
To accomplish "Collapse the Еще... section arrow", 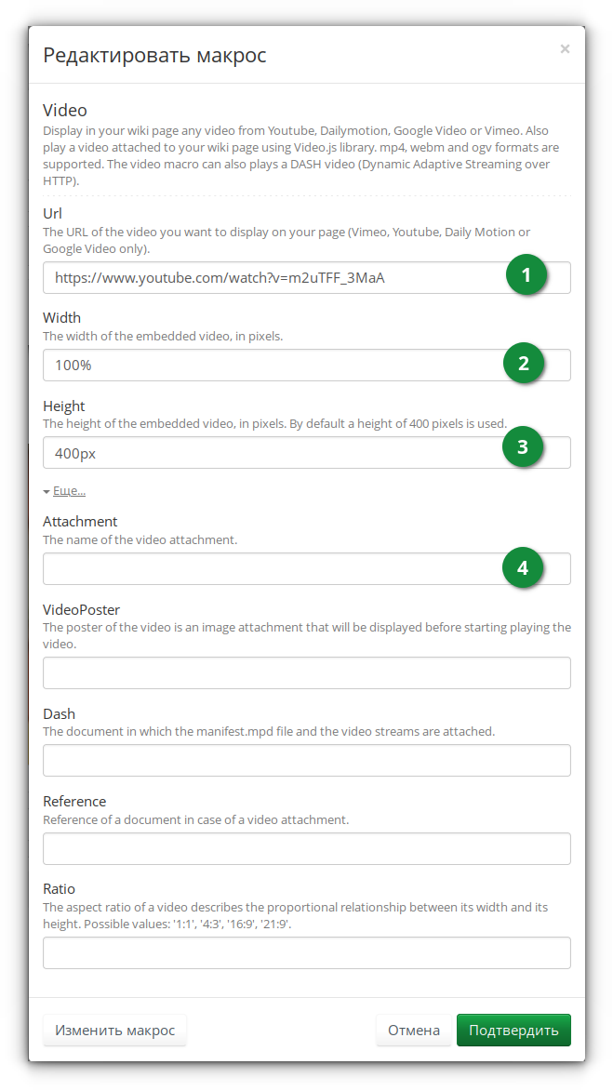I will pos(47,491).
